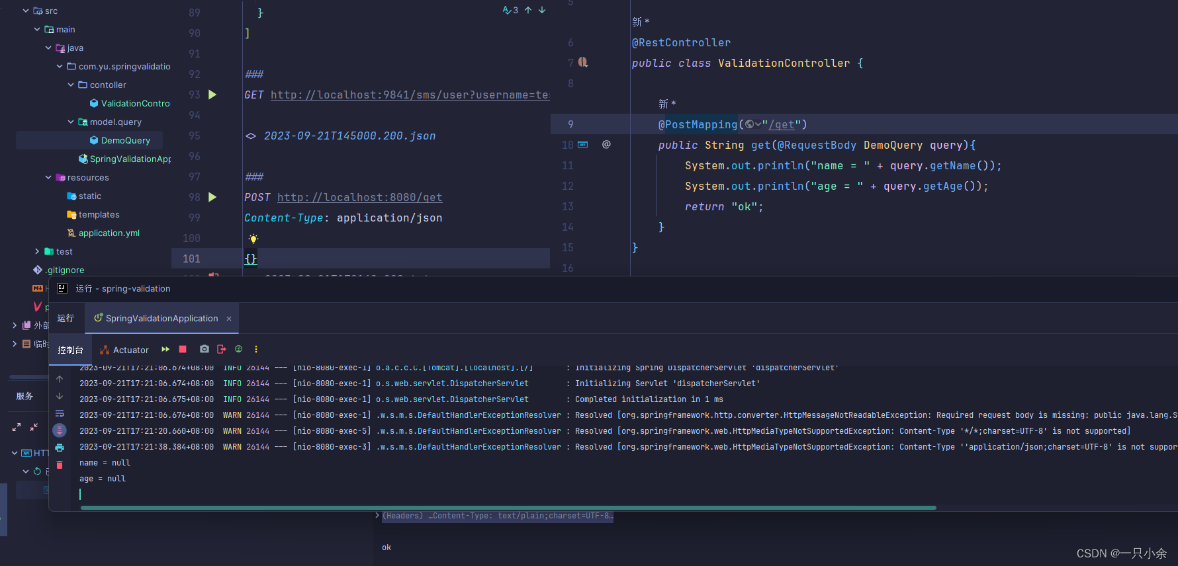Open application.yml file
This screenshot has height=566, width=1178.
pyautogui.click(x=103, y=233)
